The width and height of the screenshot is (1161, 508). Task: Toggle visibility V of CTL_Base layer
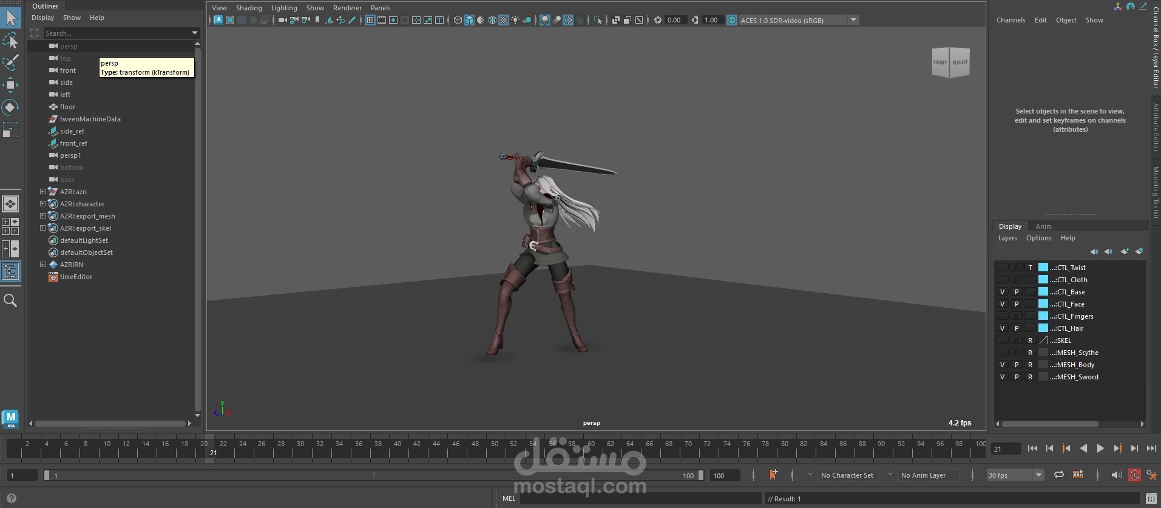pos(1002,292)
